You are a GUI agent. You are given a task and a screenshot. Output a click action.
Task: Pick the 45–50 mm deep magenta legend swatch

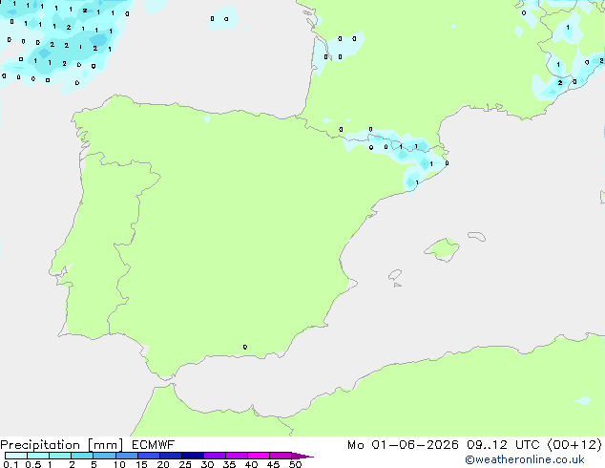[x=281, y=456]
